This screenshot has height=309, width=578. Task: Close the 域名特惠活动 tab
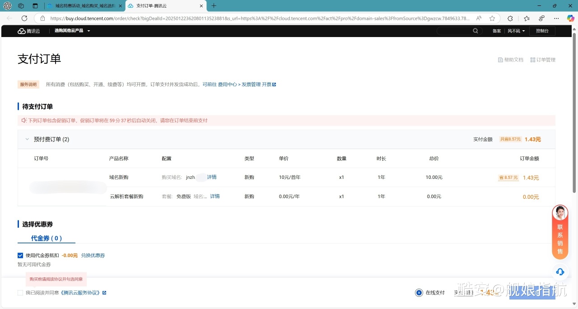tap(121, 6)
